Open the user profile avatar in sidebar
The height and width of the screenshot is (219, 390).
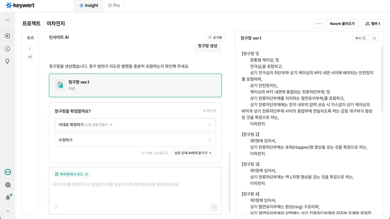[8, 211]
